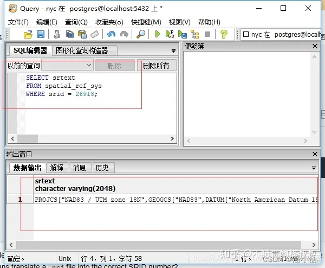Click the scratch pad scroll up arrow
Image resolution: width=325 pixels, height=268 pixels.
tap(314, 57)
